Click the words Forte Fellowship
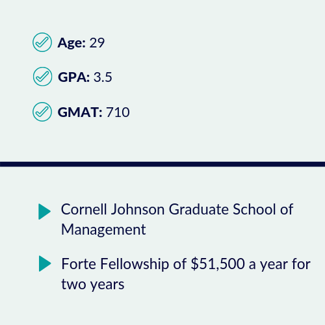 [x=115, y=264]
